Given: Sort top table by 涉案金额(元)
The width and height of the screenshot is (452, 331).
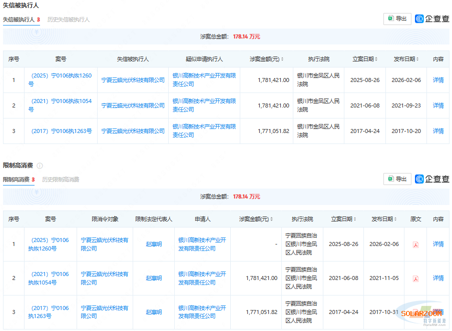Looking at the screenshot, I should click(282, 59).
